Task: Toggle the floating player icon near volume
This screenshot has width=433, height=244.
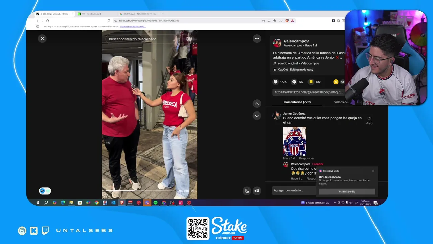Action: (247, 191)
